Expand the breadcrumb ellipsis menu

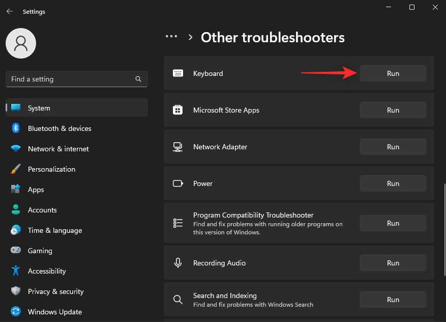171,37
